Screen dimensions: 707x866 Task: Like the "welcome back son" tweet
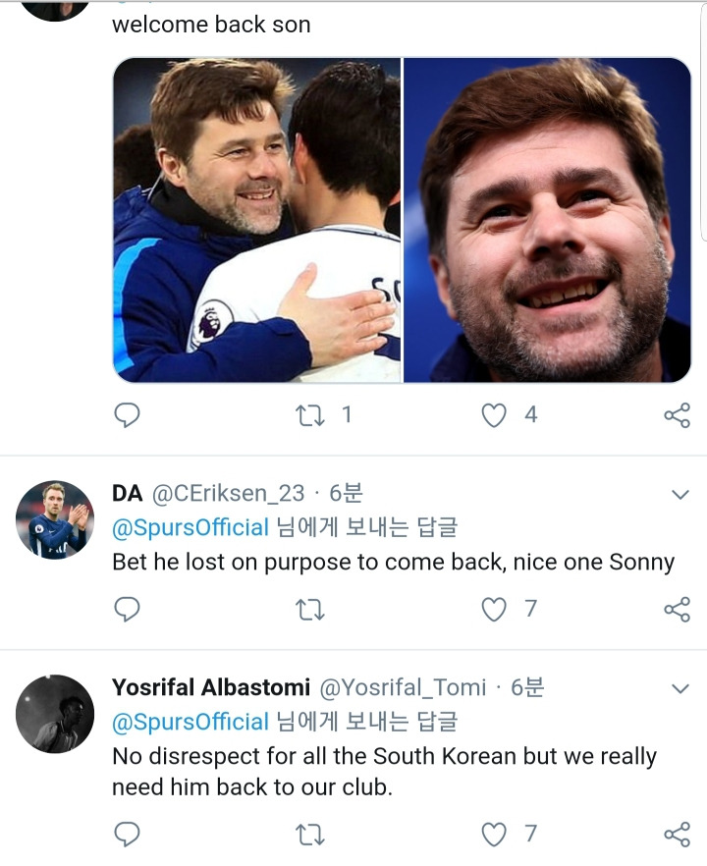(493, 415)
